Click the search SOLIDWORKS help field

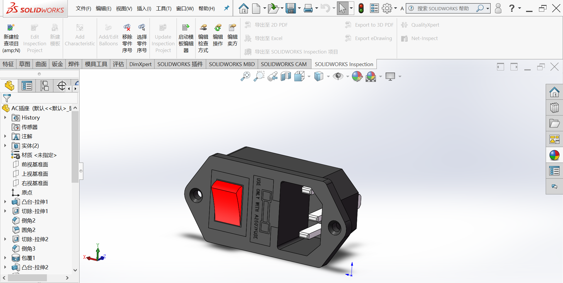[444, 8]
